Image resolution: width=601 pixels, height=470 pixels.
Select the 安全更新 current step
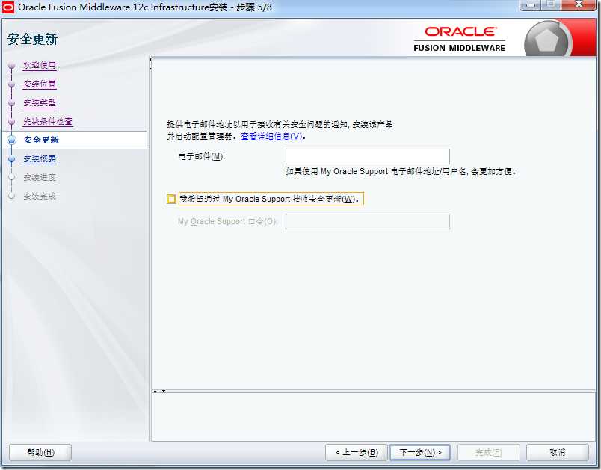click(x=41, y=140)
